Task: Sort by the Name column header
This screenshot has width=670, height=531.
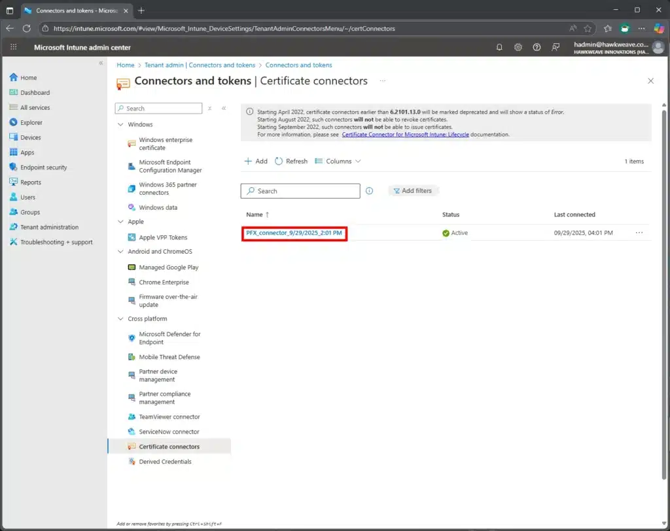Action: (x=255, y=214)
